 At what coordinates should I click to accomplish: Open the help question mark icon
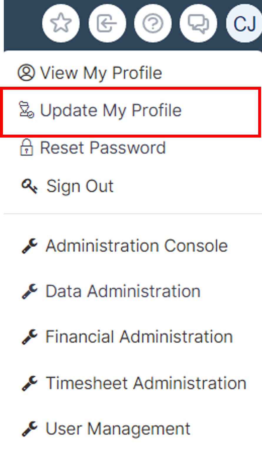coord(153,23)
